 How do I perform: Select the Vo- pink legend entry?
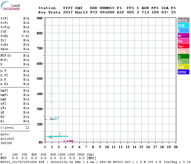[x=183, y=41]
